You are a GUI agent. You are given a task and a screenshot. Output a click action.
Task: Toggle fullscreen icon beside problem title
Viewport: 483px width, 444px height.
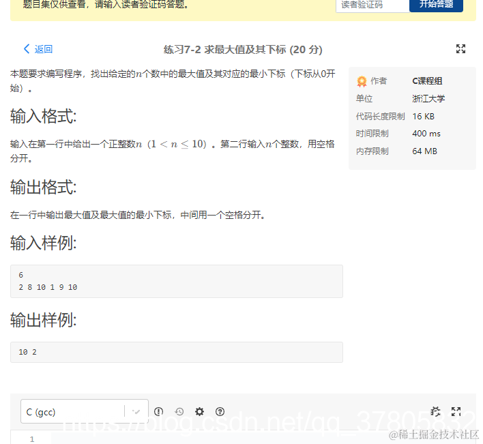(460, 48)
